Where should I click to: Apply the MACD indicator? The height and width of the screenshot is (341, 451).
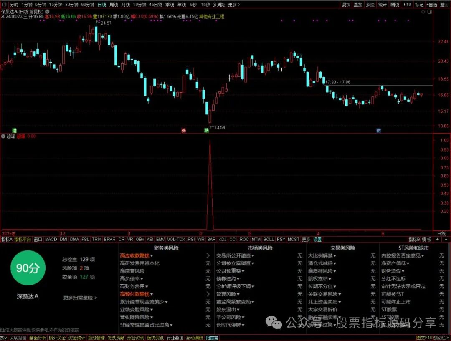coord(51,239)
